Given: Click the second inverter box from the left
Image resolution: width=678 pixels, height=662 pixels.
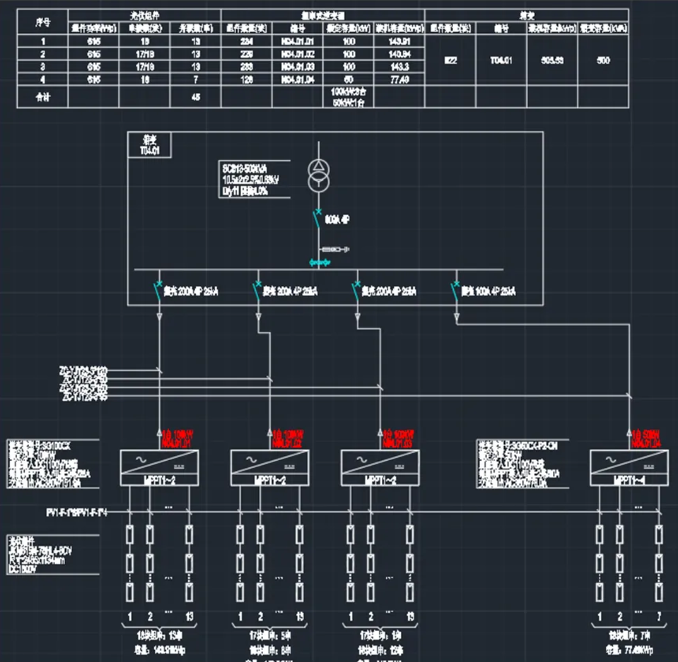Looking at the screenshot, I should point(270,468).
